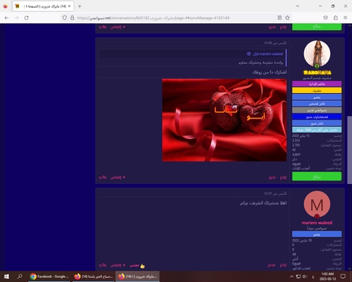
Task: Reload the current page
Action: [26, 18]
